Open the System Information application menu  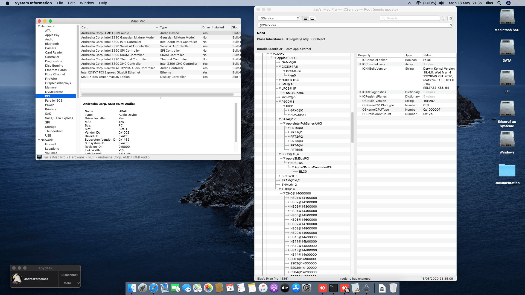(33, 3)
